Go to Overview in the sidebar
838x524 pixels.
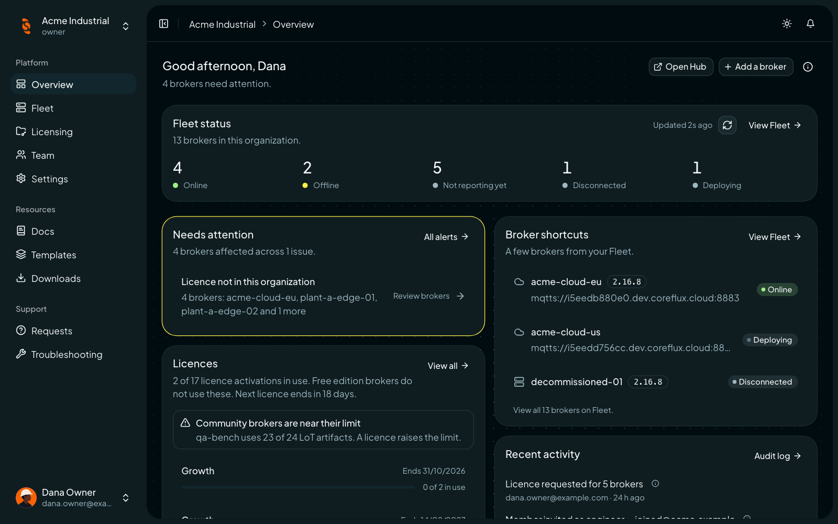point(73,84)
